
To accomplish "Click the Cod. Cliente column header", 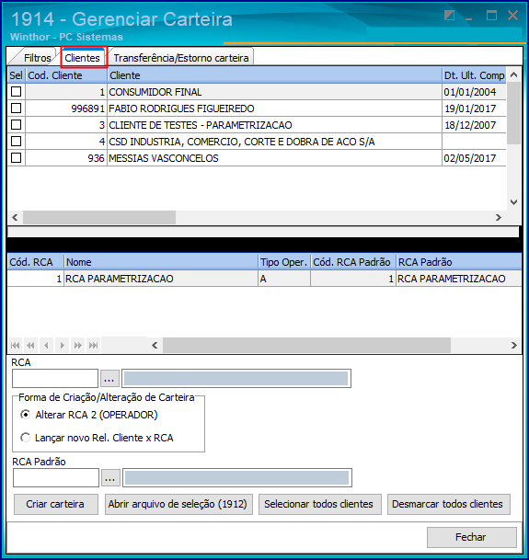I will 66,75.
